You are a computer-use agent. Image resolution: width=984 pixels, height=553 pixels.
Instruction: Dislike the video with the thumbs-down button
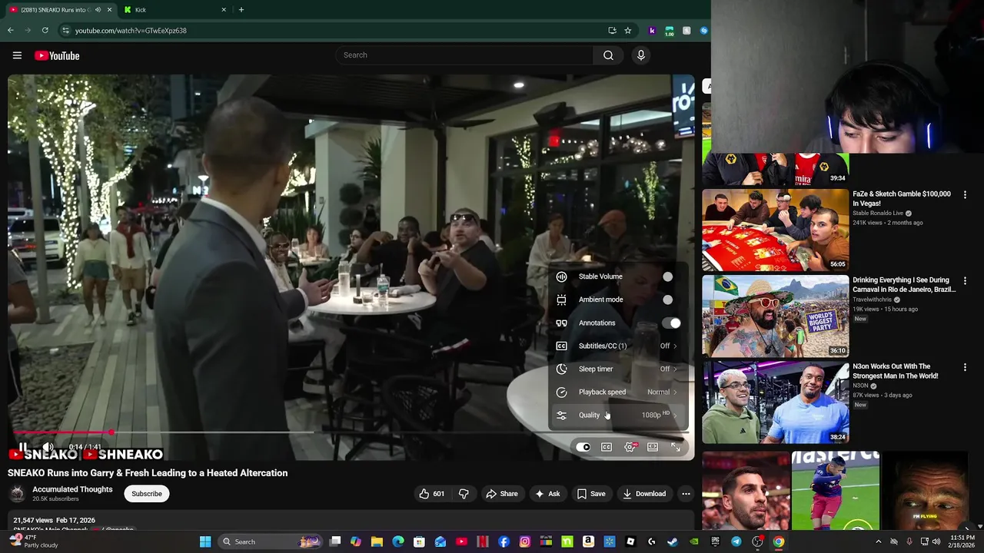[464, 494]
